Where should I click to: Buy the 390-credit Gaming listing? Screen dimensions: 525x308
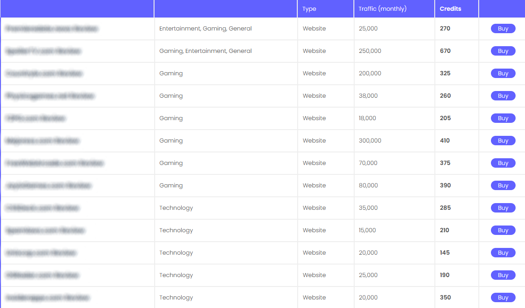point(503,186)
